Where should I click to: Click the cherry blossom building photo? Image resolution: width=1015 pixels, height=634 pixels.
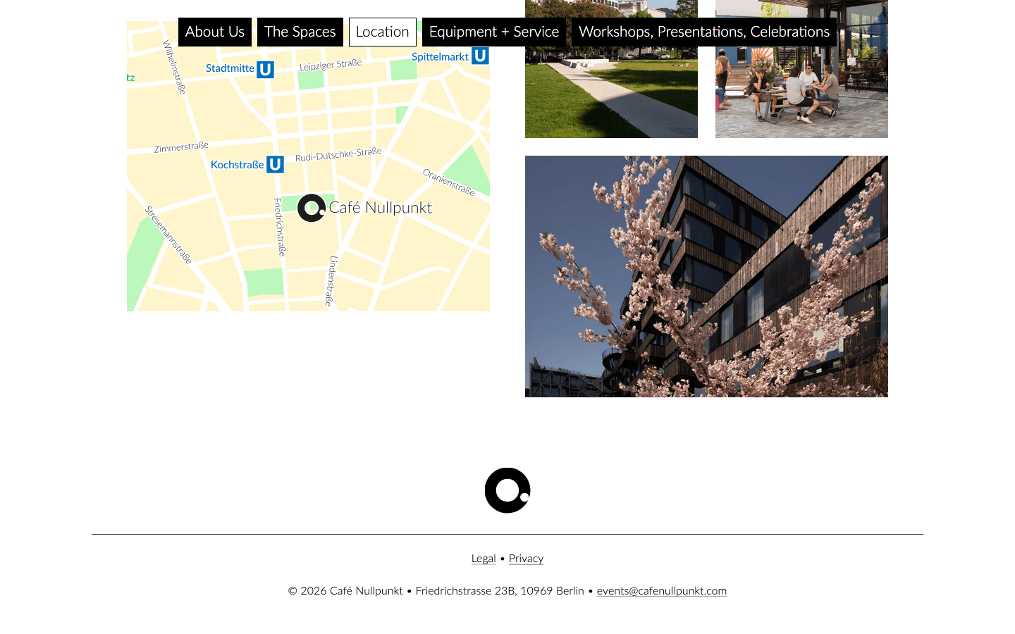(x=706, y=276)
